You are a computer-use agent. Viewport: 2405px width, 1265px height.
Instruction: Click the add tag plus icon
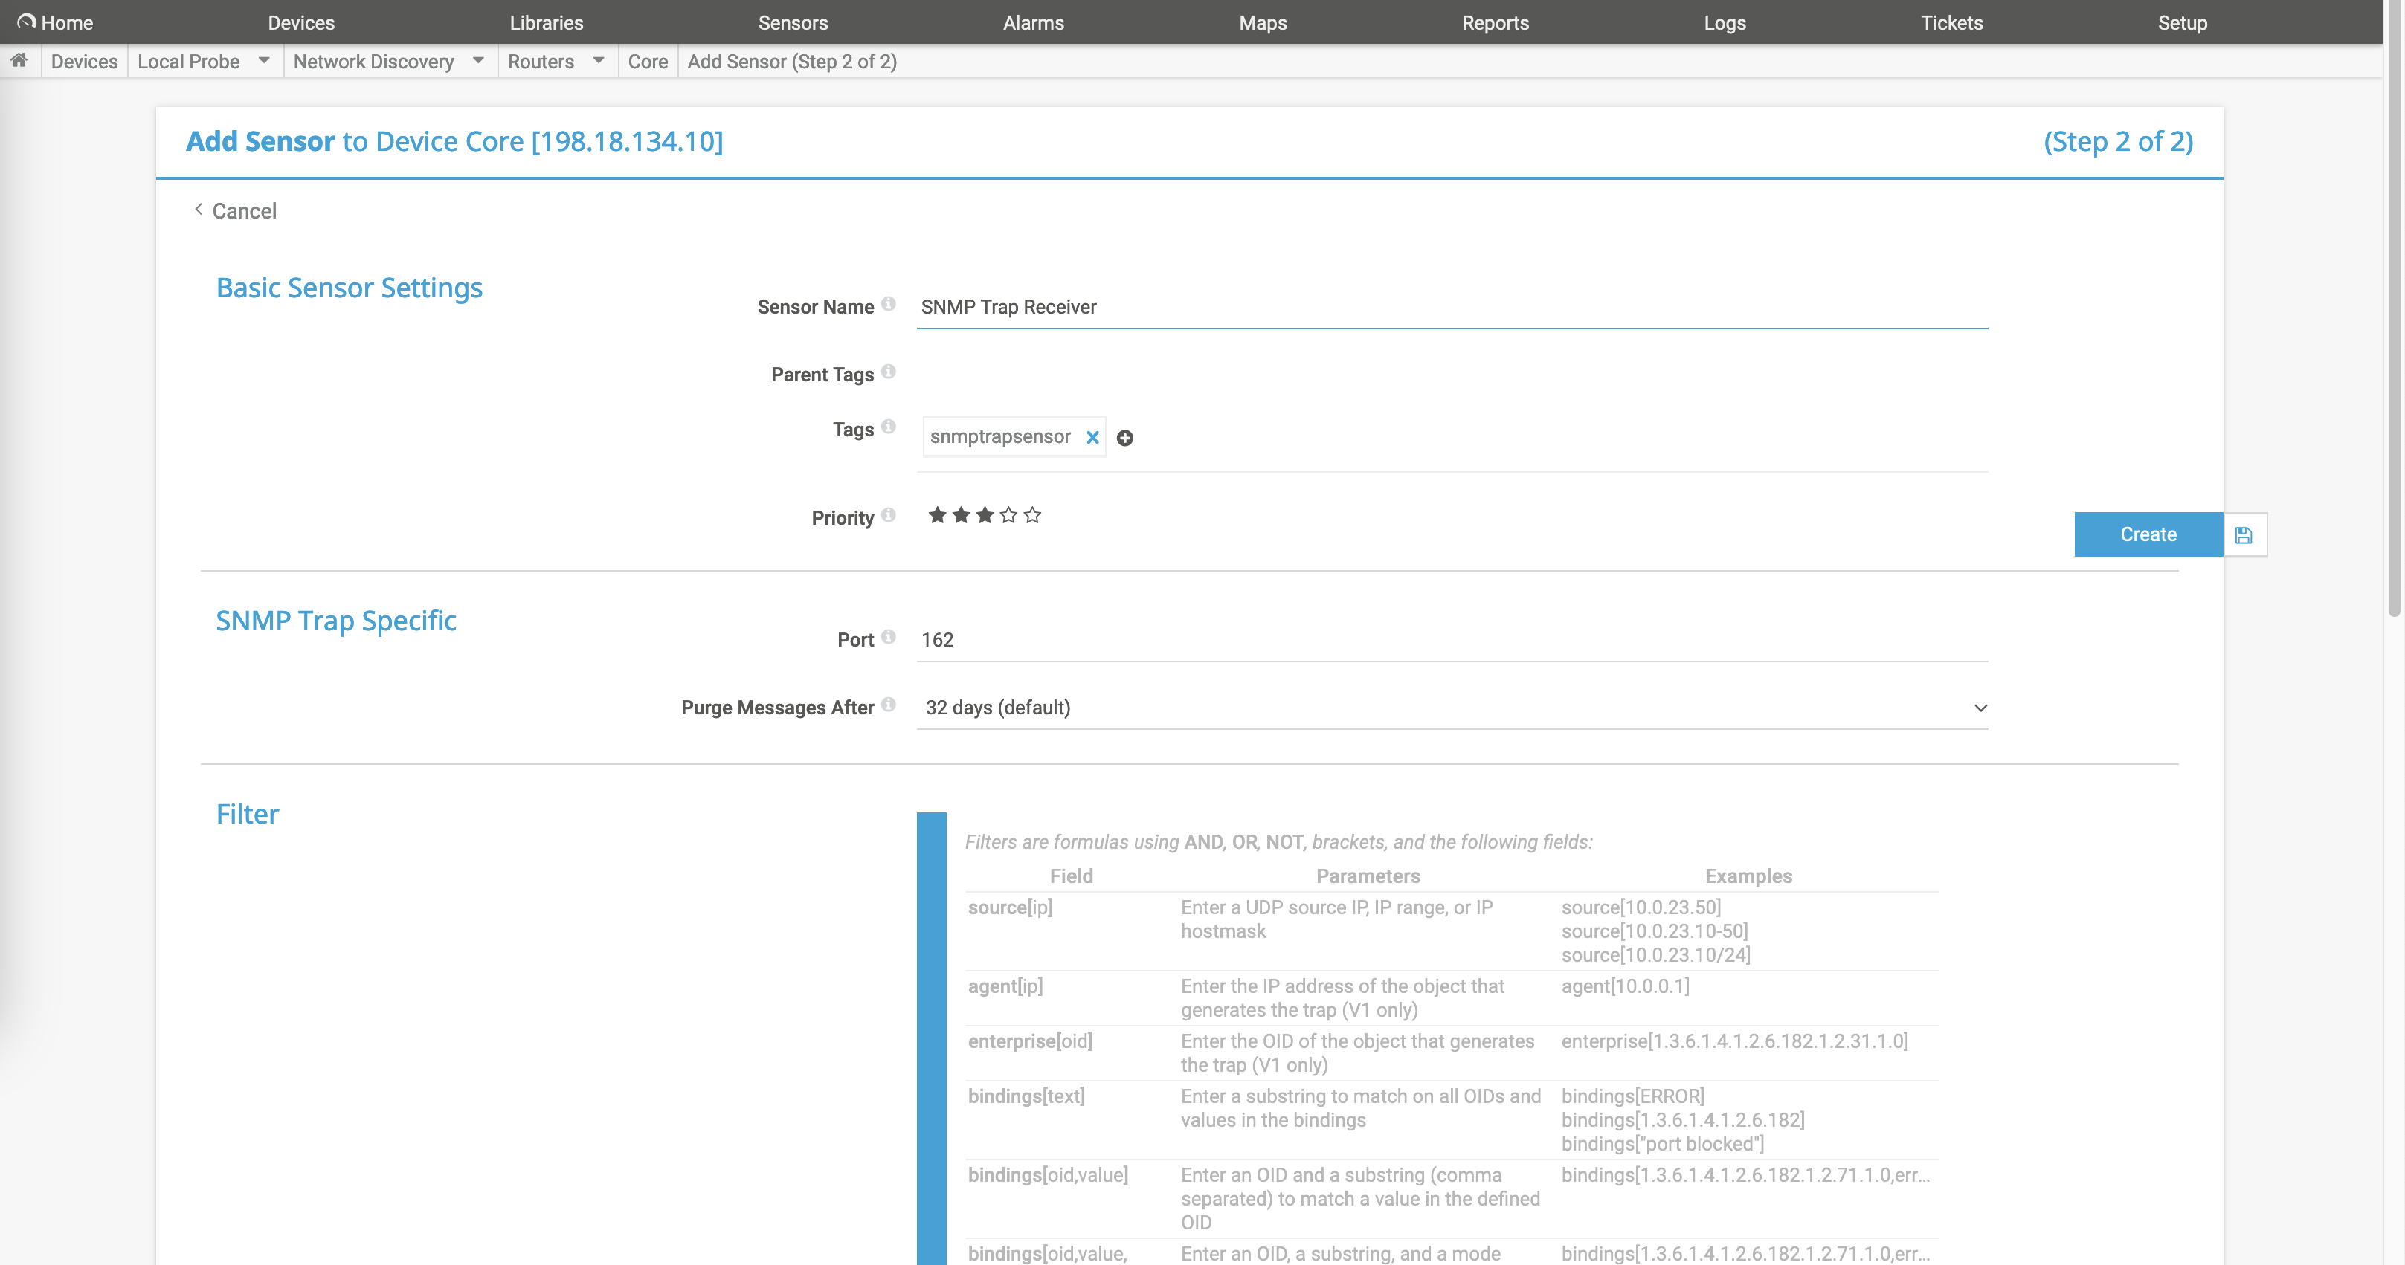coord(1125,438)
